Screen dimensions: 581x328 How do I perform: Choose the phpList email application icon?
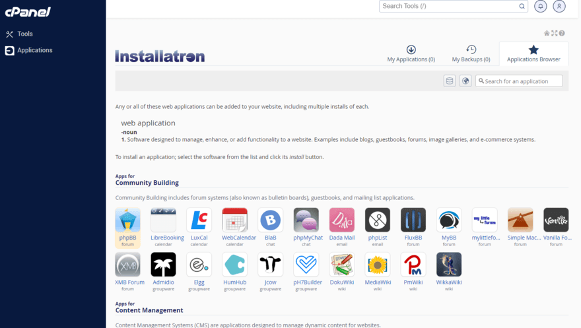pyautogui.click(x=378, y=220)
